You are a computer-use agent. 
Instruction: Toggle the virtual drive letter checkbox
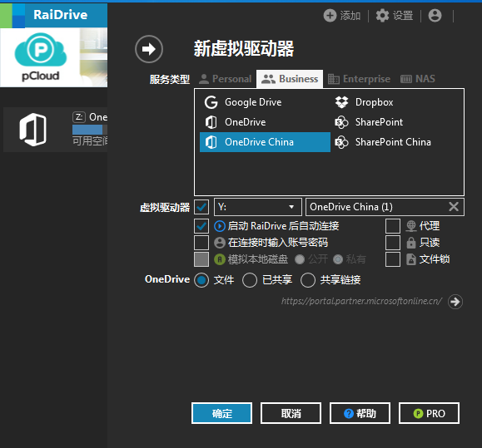[x=201, y=207]
